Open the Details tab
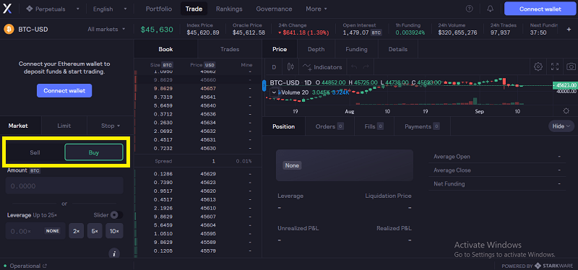The height and width of the screenshot is (270, 578). point(398,49)
